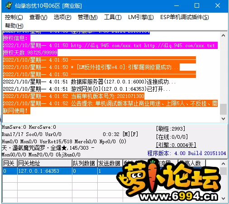The height and width of the screenshot is (204, 229).
Task: Click the LM反外挂引擎v4.0 log line
Action: [x=91, y=67]
